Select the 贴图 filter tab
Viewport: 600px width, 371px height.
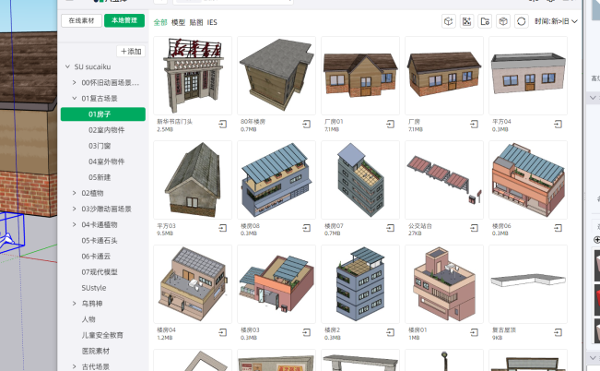(196, 22)
